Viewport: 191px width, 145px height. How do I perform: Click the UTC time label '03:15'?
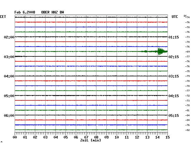pos(174,76)
